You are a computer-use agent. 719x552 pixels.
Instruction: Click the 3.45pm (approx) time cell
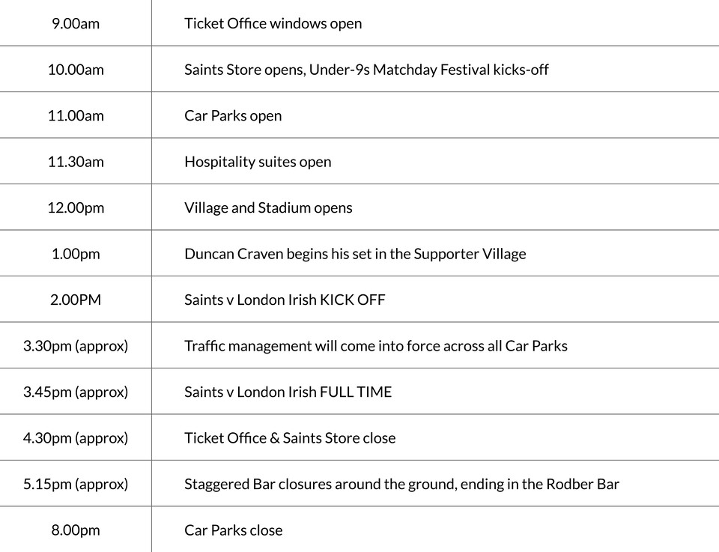(76, 392)
